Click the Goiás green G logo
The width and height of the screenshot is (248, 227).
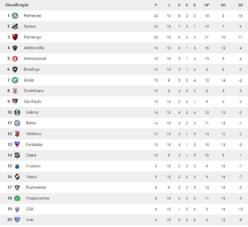[x=15, y=80]
